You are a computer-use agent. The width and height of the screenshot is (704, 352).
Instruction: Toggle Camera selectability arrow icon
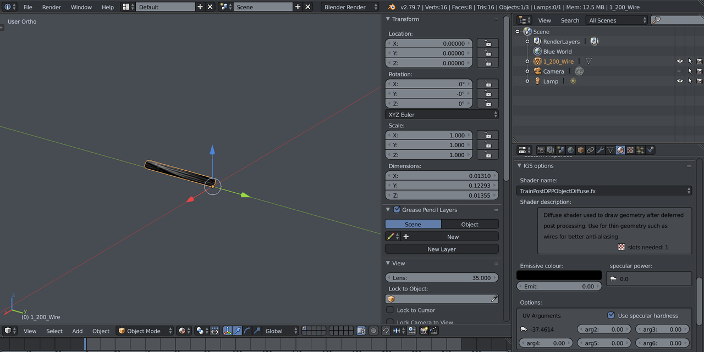coord(690,71)
